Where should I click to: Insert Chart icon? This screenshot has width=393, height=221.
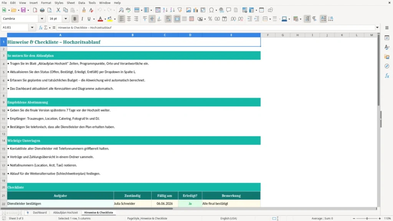pyautogui.click(x=195, y=10)
